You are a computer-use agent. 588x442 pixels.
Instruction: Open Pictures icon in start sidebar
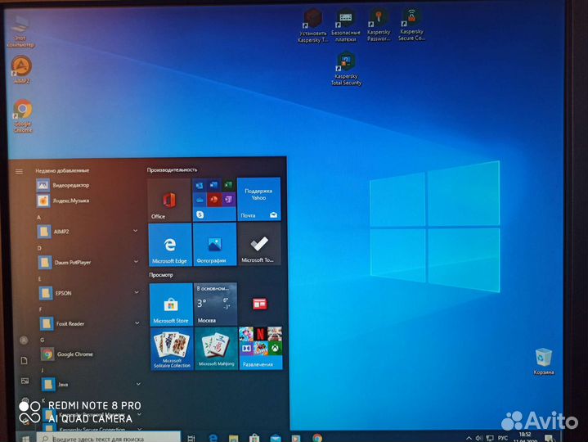pyautogui.click(x=25, y=381)
